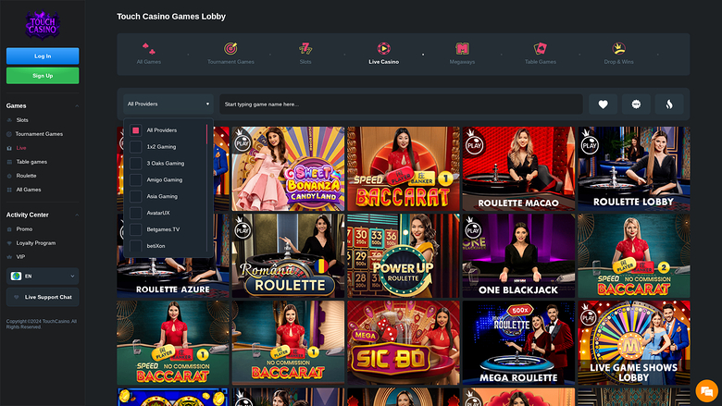
Task: Open the Mega Sic Bo game tile
Action: click(404, 342)
